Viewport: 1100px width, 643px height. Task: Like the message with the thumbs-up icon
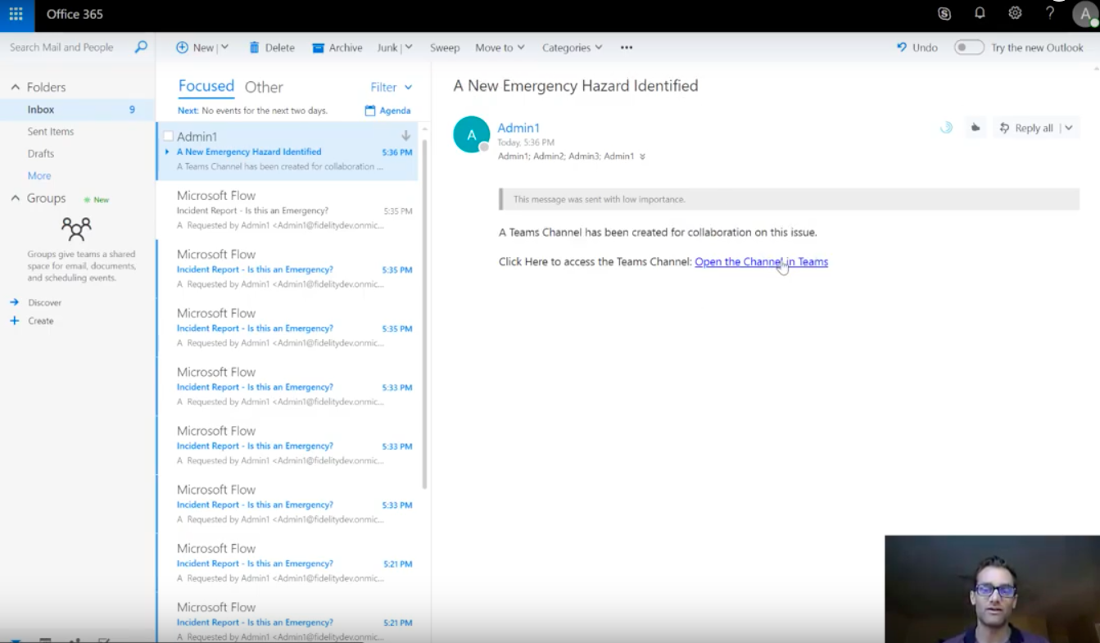975,128
